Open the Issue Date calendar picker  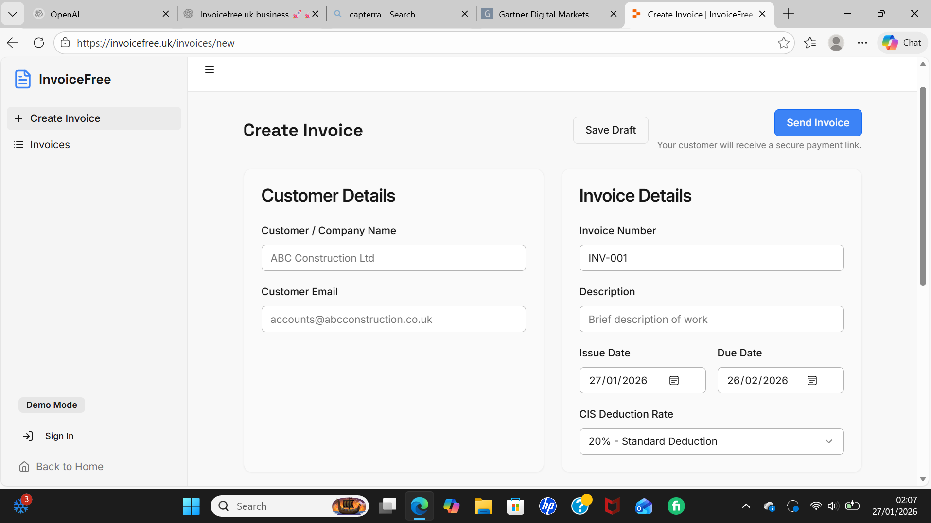[x=674, y=380]
